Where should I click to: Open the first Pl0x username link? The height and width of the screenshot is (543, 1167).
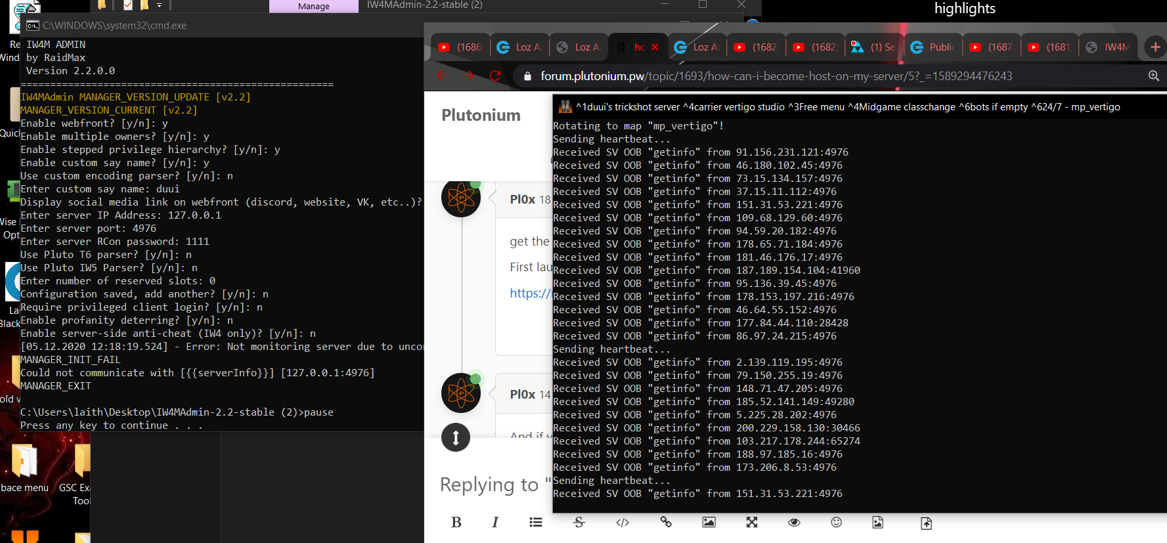tap(523, 199)
